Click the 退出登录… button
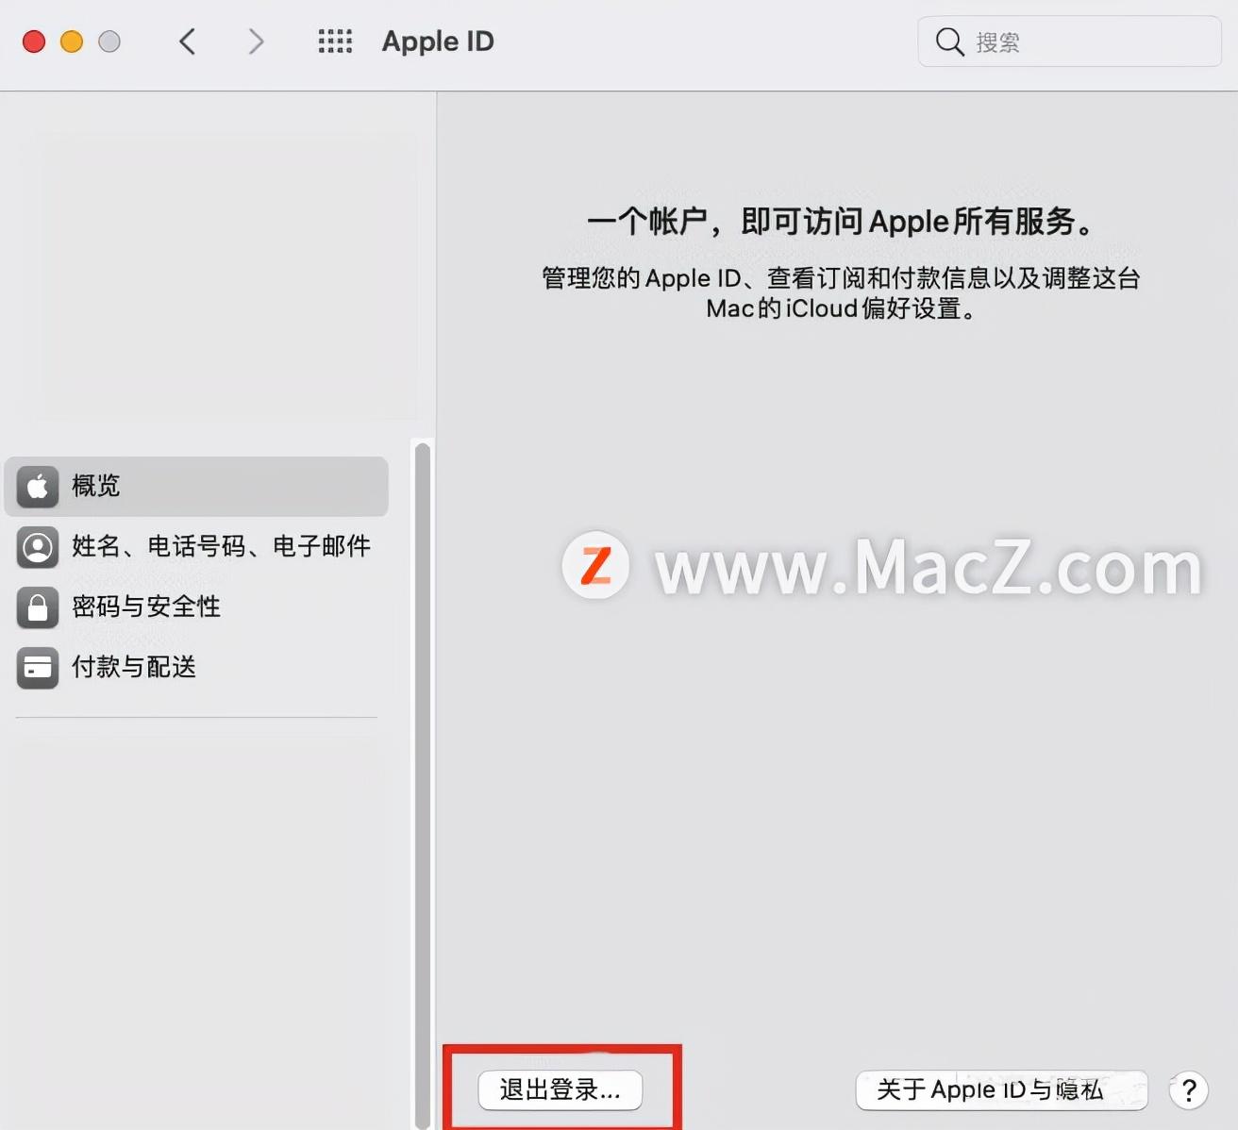This screenshot has height=1130, width=1238. (x=560, y=1090)
